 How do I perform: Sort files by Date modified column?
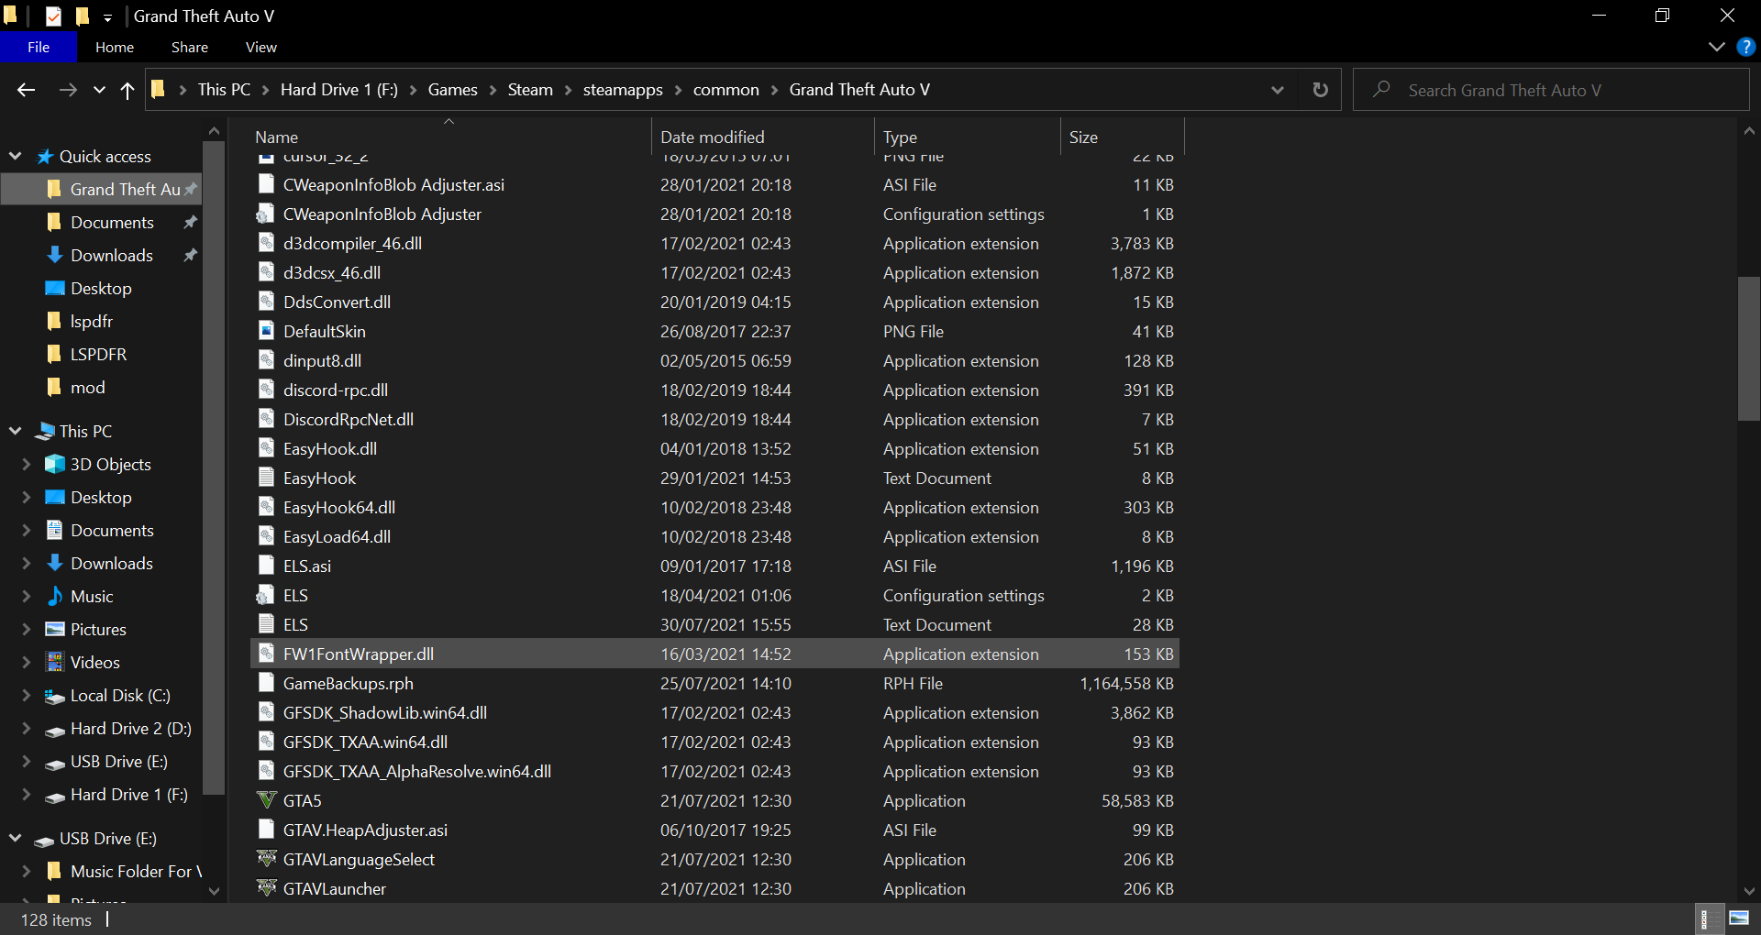pos(712,137)
